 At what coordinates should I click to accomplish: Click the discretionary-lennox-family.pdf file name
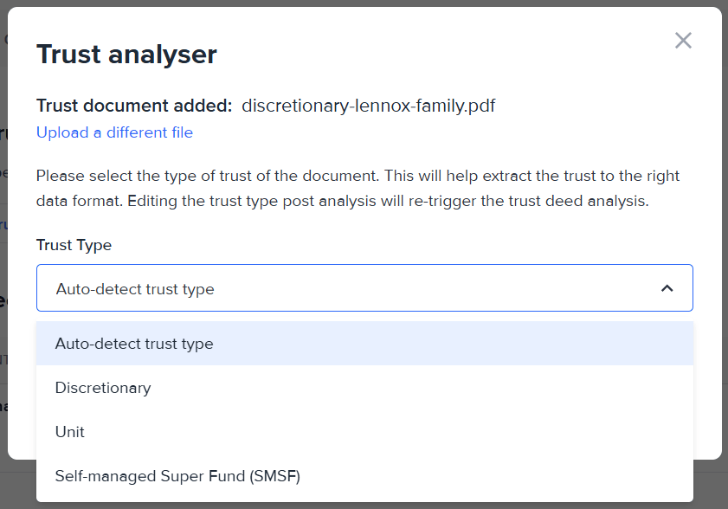coord(368,106)
